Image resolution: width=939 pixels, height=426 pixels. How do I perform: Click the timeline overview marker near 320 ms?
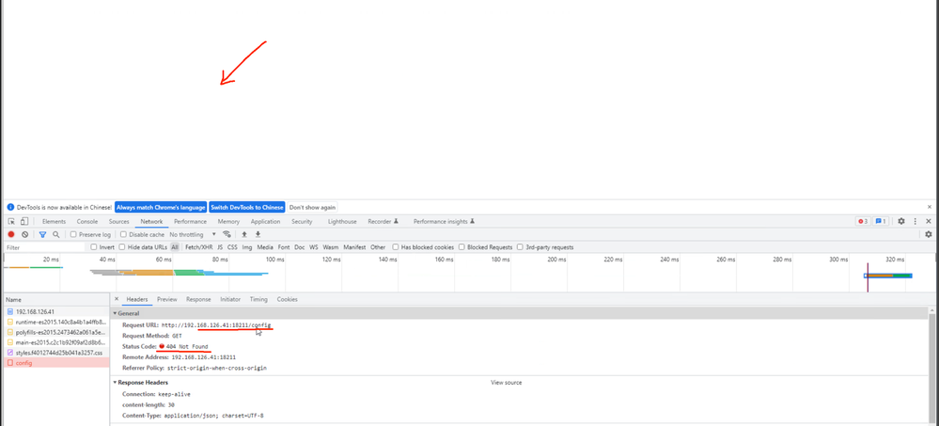pos(888,276)
